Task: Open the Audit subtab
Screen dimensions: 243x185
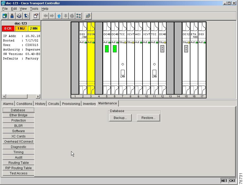Action: pos(18,157)
